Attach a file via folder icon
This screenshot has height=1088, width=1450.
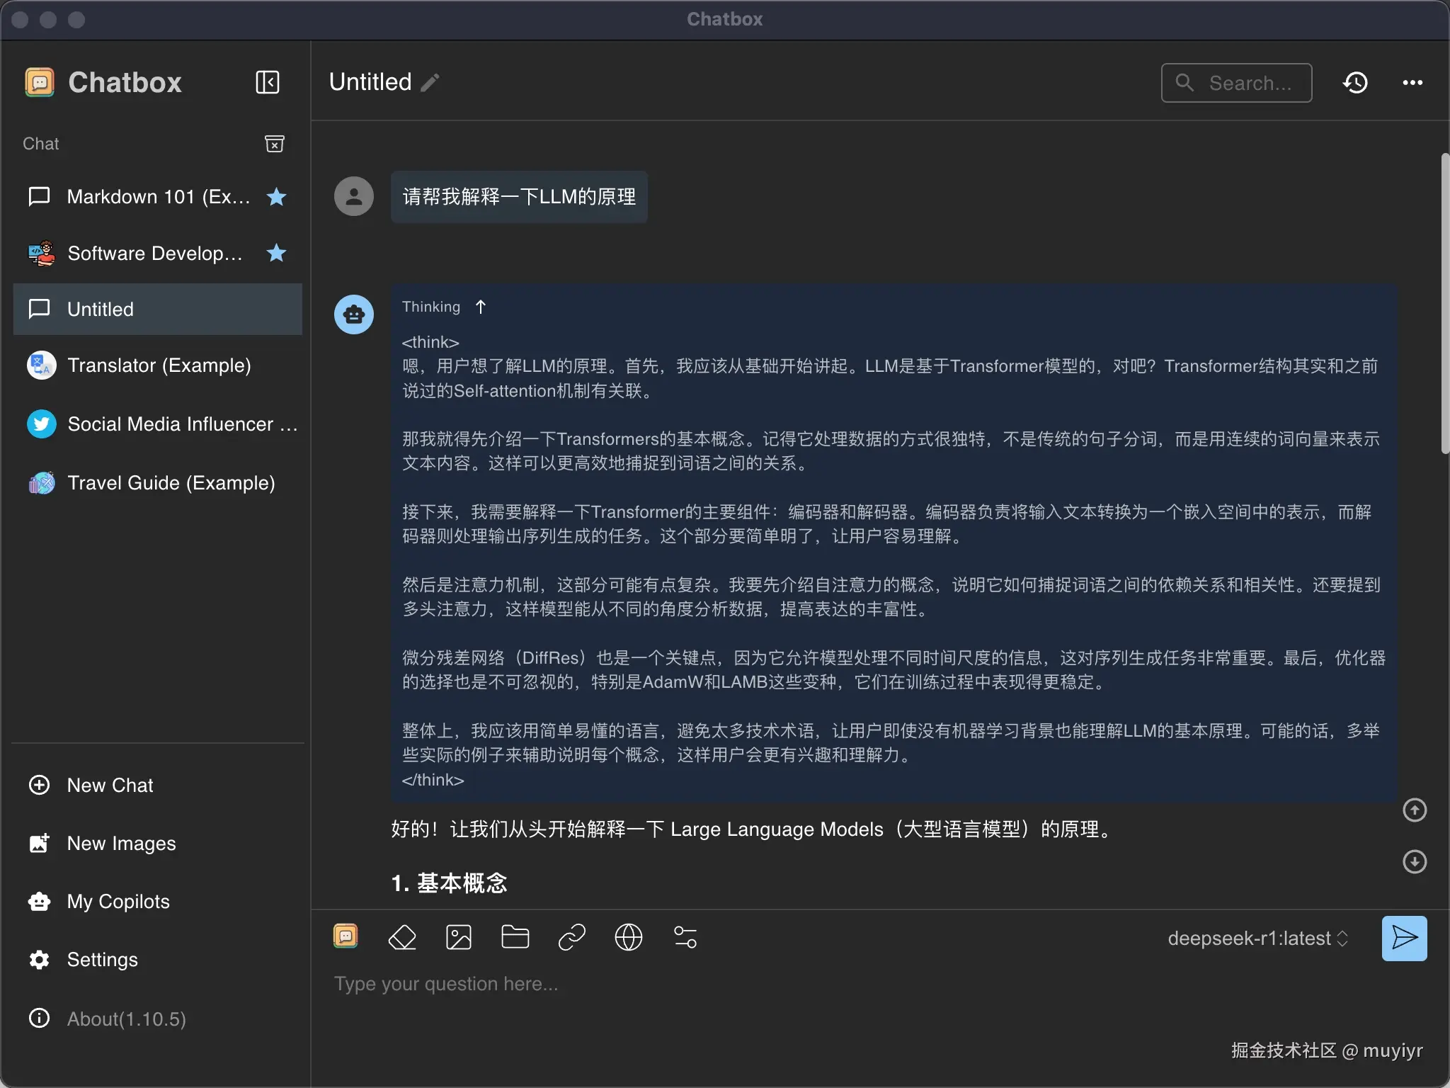pos(515,938)
